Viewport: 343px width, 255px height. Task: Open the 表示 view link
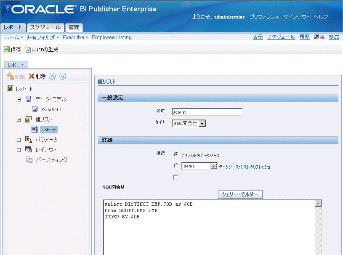[258, 37]
